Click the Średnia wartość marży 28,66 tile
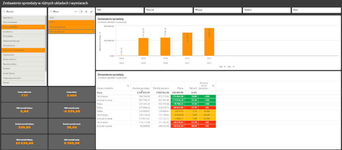Image resolution: width=342 pixels, height=150 pixels. (x=72, y=126)
